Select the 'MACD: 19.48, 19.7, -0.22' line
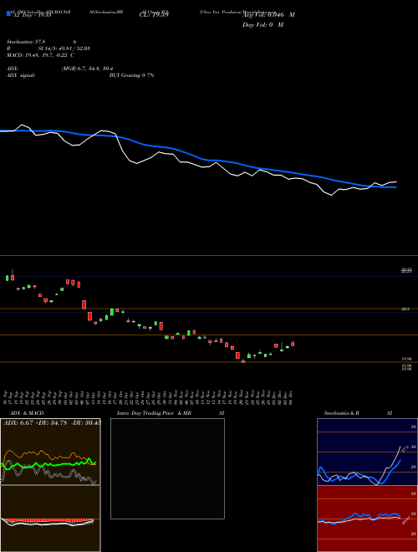Image resolution: width=418 pixels, height=552 pixels. (38, 55)
